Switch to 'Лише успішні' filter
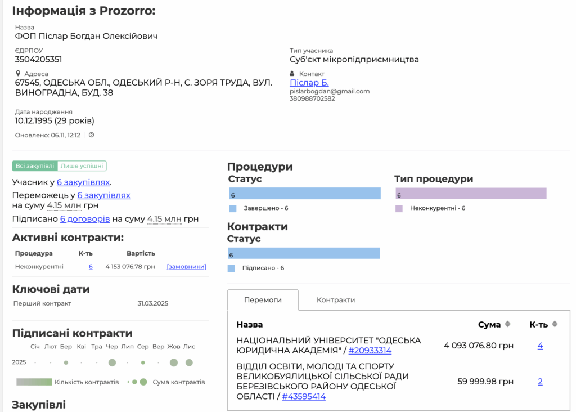 click(82, 166)
